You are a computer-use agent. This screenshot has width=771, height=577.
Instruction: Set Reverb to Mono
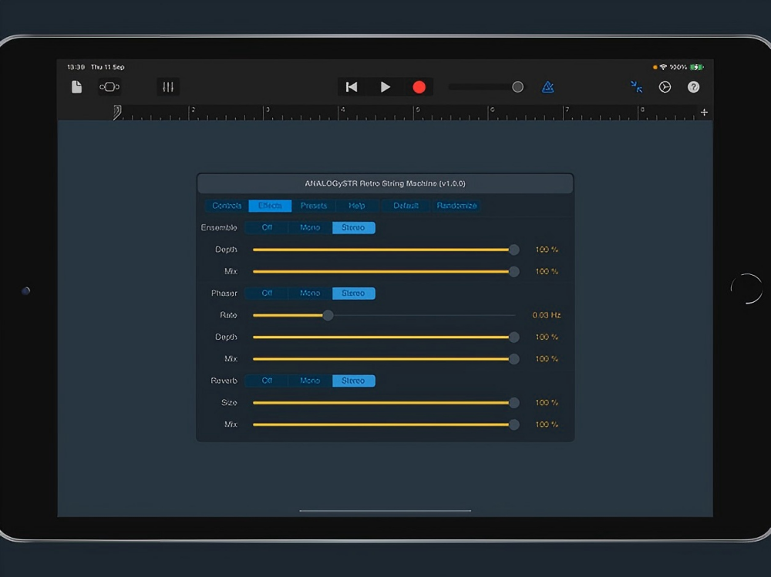coord(310,381)
